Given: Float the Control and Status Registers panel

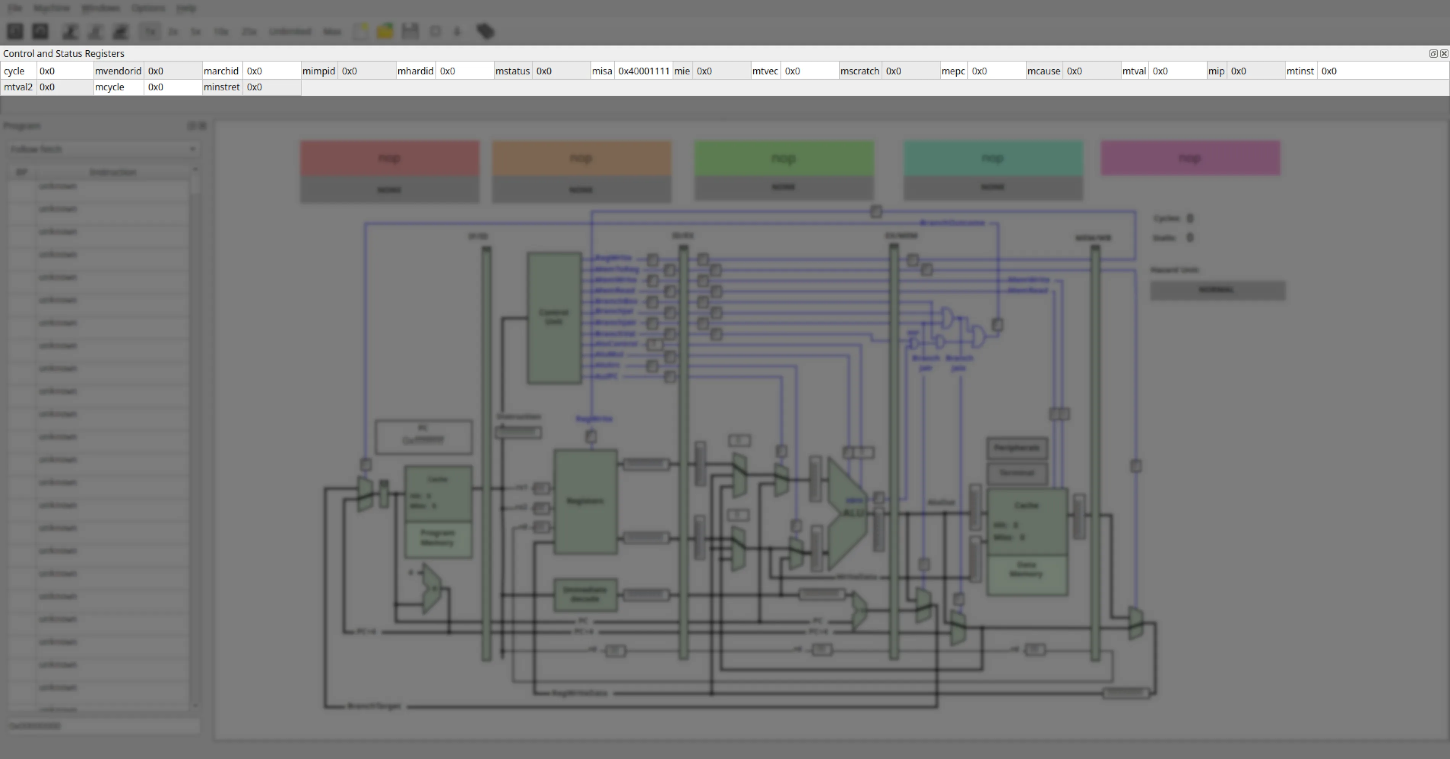Looking at the screenshot, I should pos(1433,53).
